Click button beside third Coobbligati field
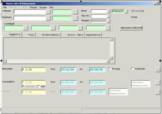Screen dimensions: 162x114 [x=80, y=28]
